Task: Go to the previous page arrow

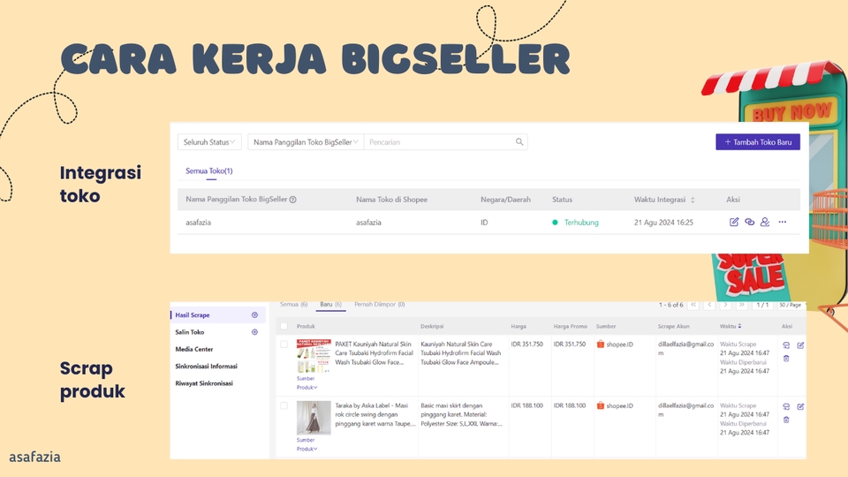Action: [x=709, y=305]
